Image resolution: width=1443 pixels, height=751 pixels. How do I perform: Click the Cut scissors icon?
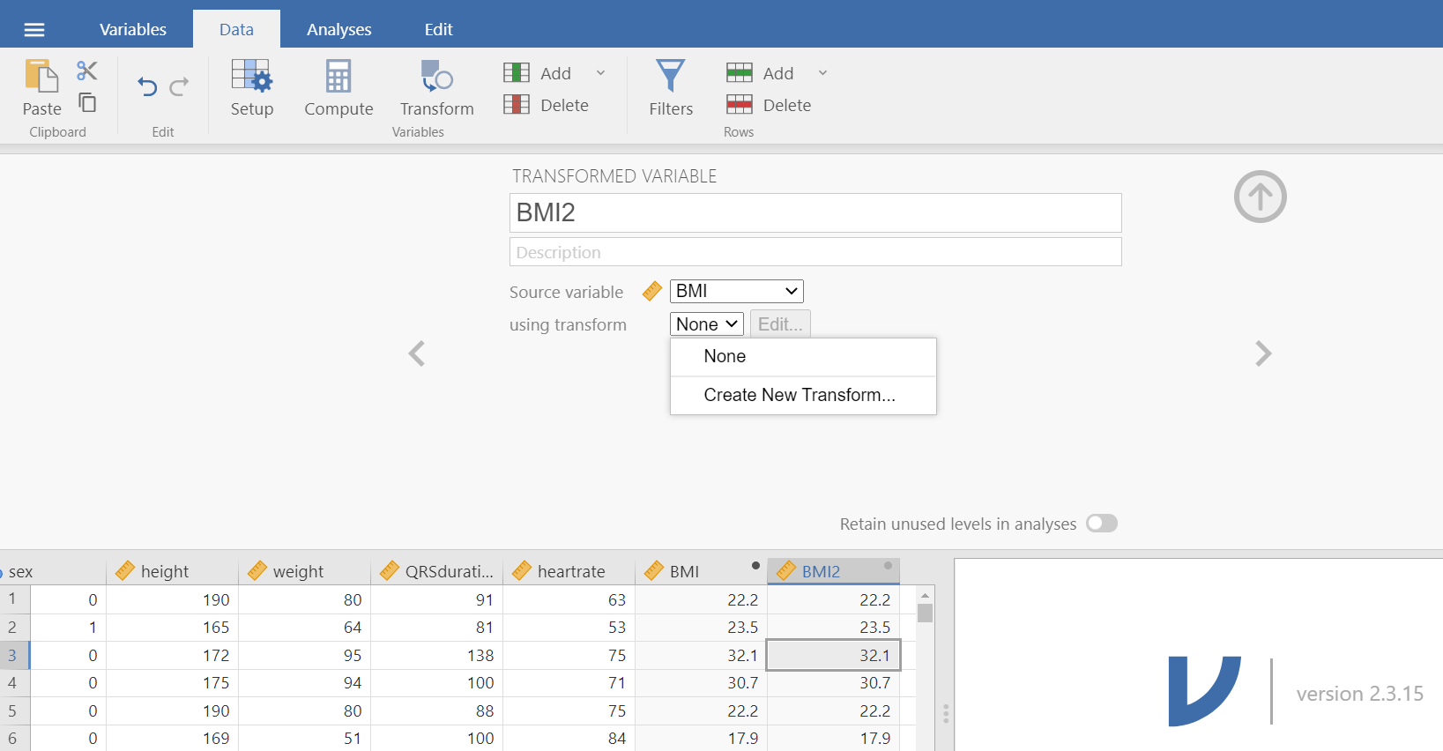87,71
